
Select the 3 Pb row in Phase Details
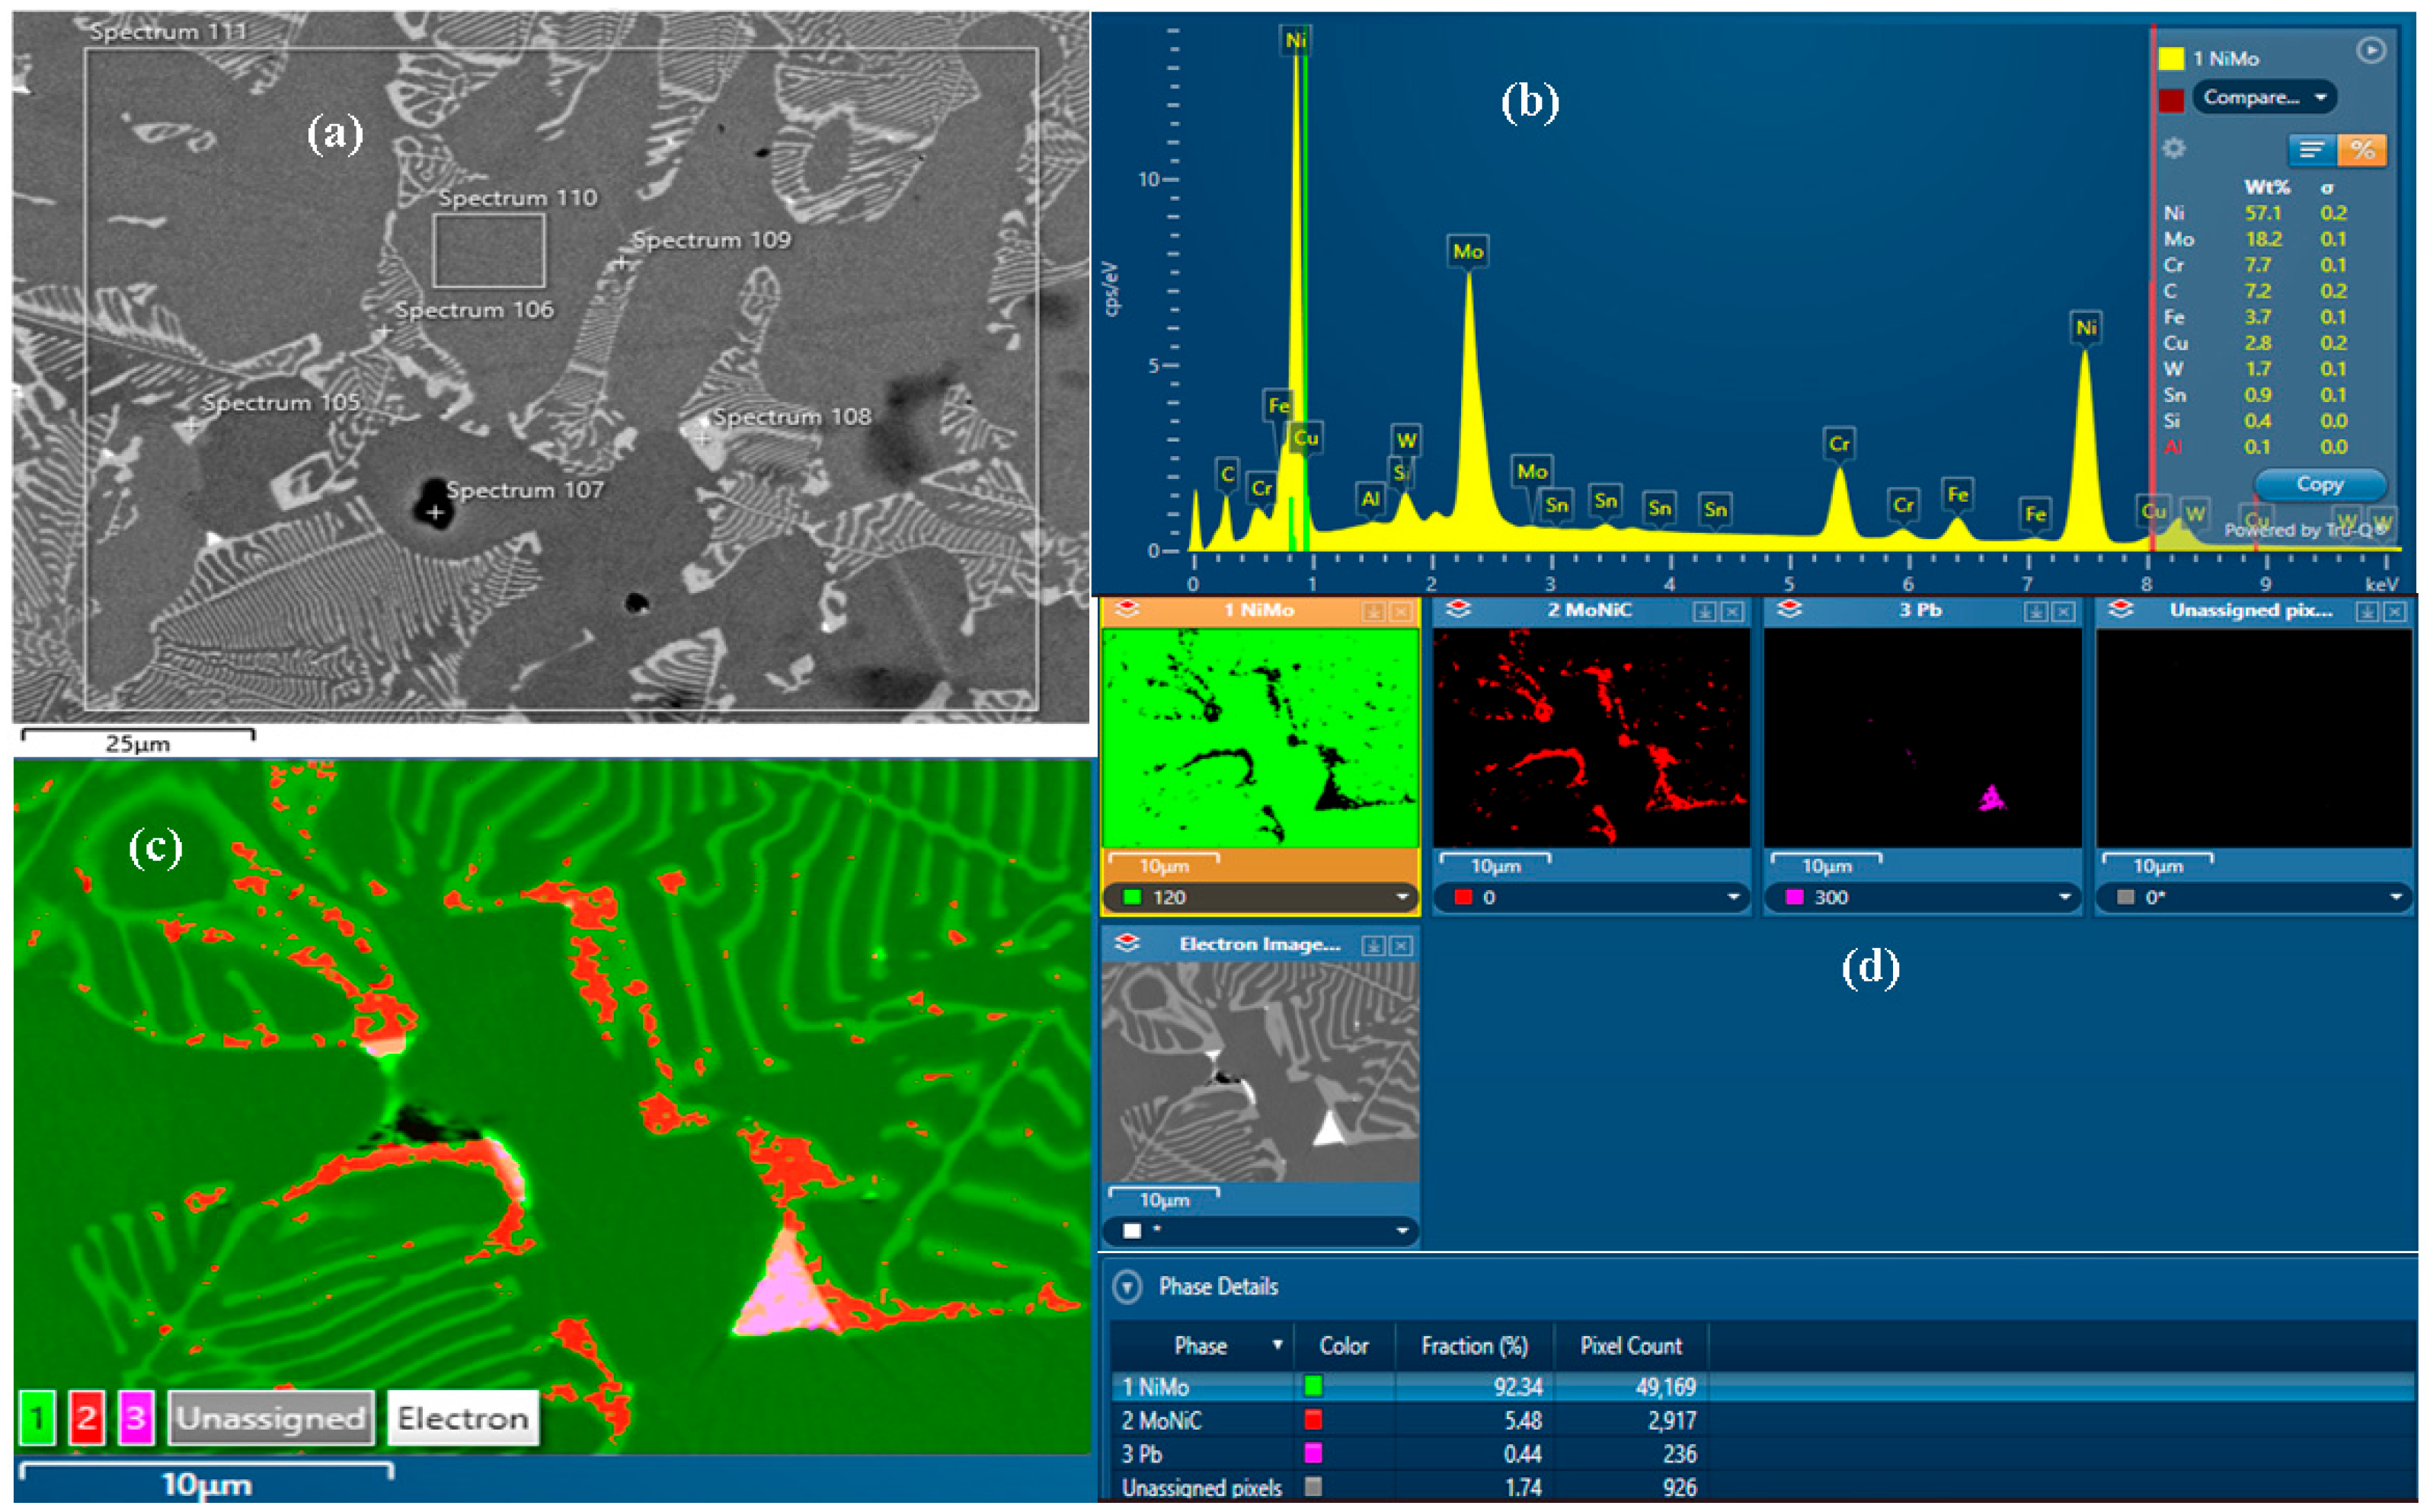(1763, 1453)
